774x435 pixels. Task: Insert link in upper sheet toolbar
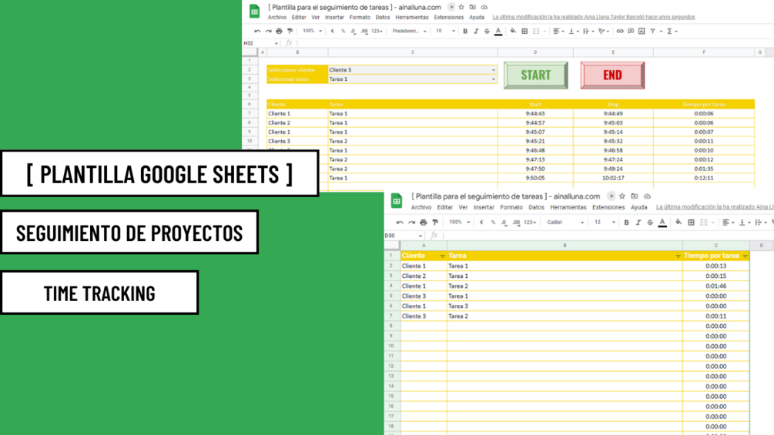click(620, 31)
